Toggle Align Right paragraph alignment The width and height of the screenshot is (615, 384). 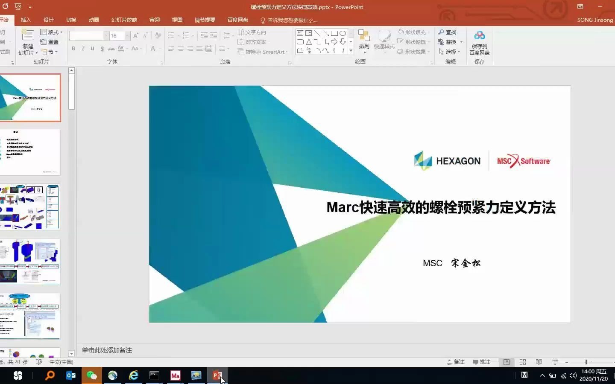point(190,49)
